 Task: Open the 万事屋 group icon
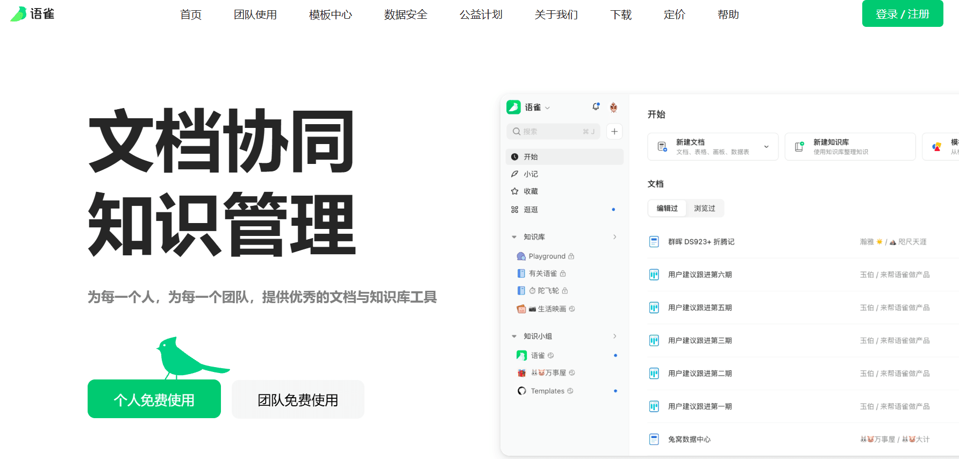[521, 373]
